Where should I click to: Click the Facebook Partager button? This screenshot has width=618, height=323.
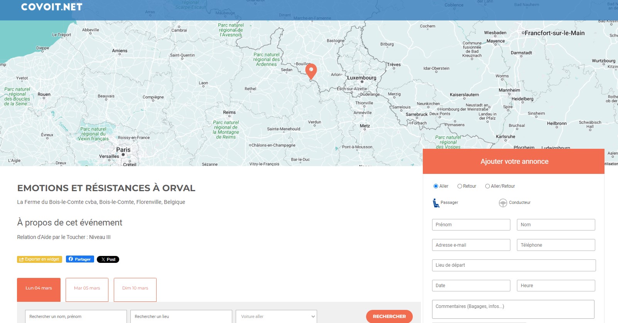pos(80,259)
